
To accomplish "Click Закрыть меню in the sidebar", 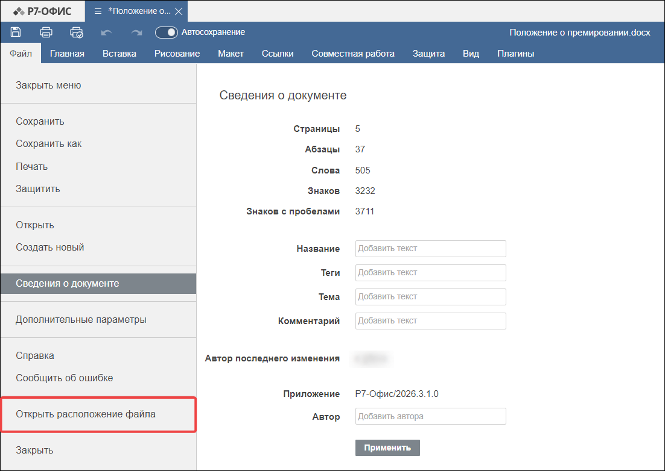I will [x=98, y=85].
